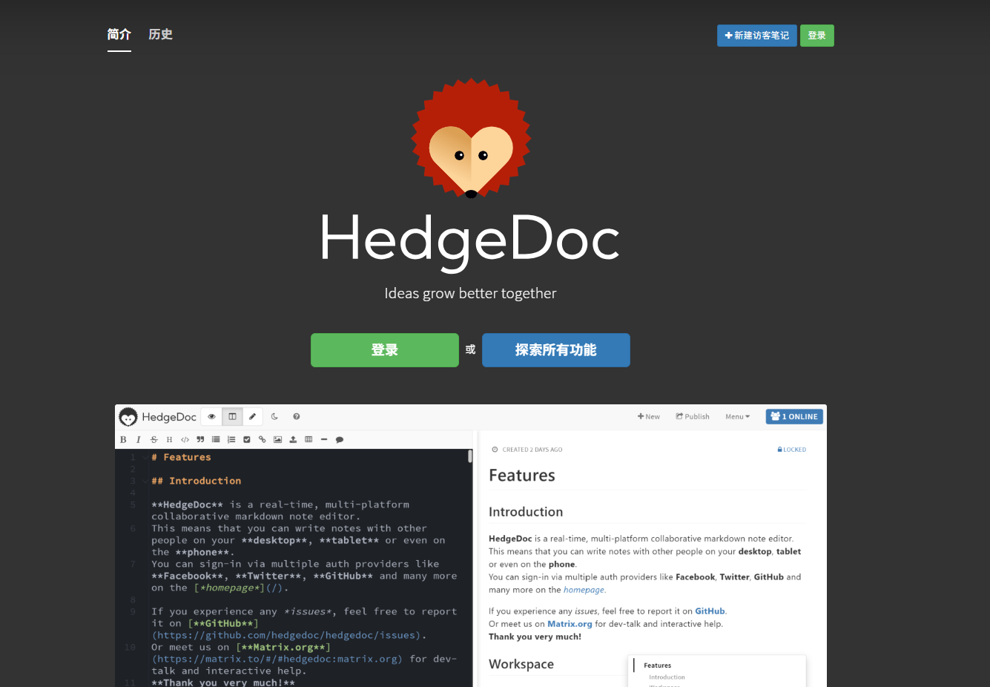Insert a link using the chain icon
This screenshot has height=687, width=990.
[x=262, y=440]
